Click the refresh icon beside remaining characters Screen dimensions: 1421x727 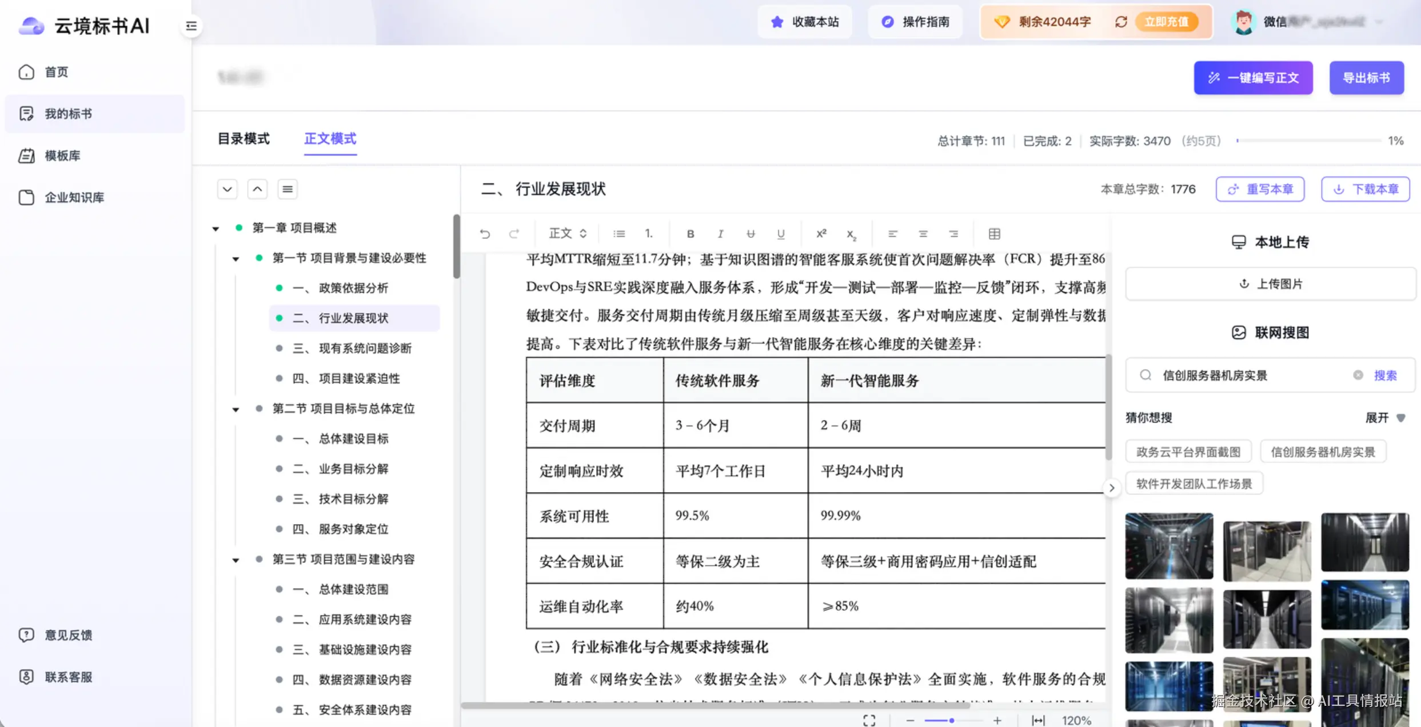tap(1121, 22)
